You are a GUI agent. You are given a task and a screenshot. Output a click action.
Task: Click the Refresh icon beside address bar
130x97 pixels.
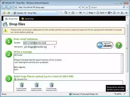click(83, 7)
